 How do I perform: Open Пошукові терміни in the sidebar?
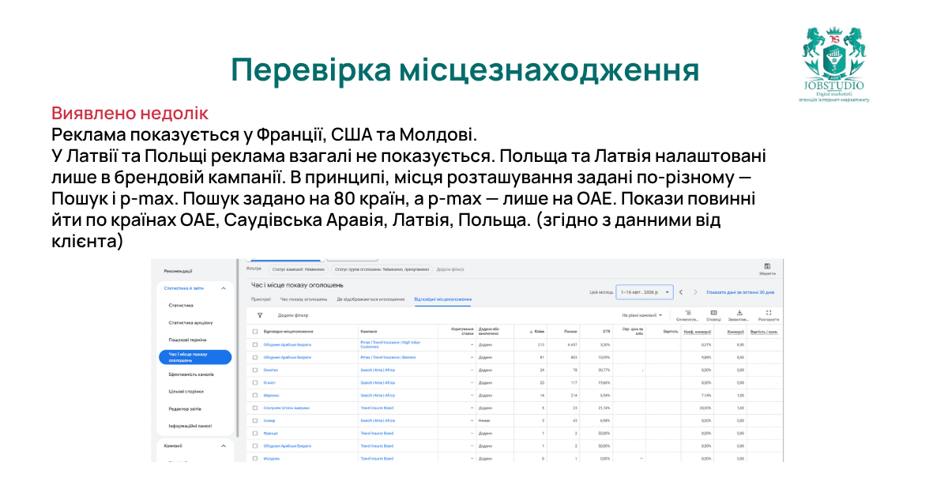[x=187, y=339]
